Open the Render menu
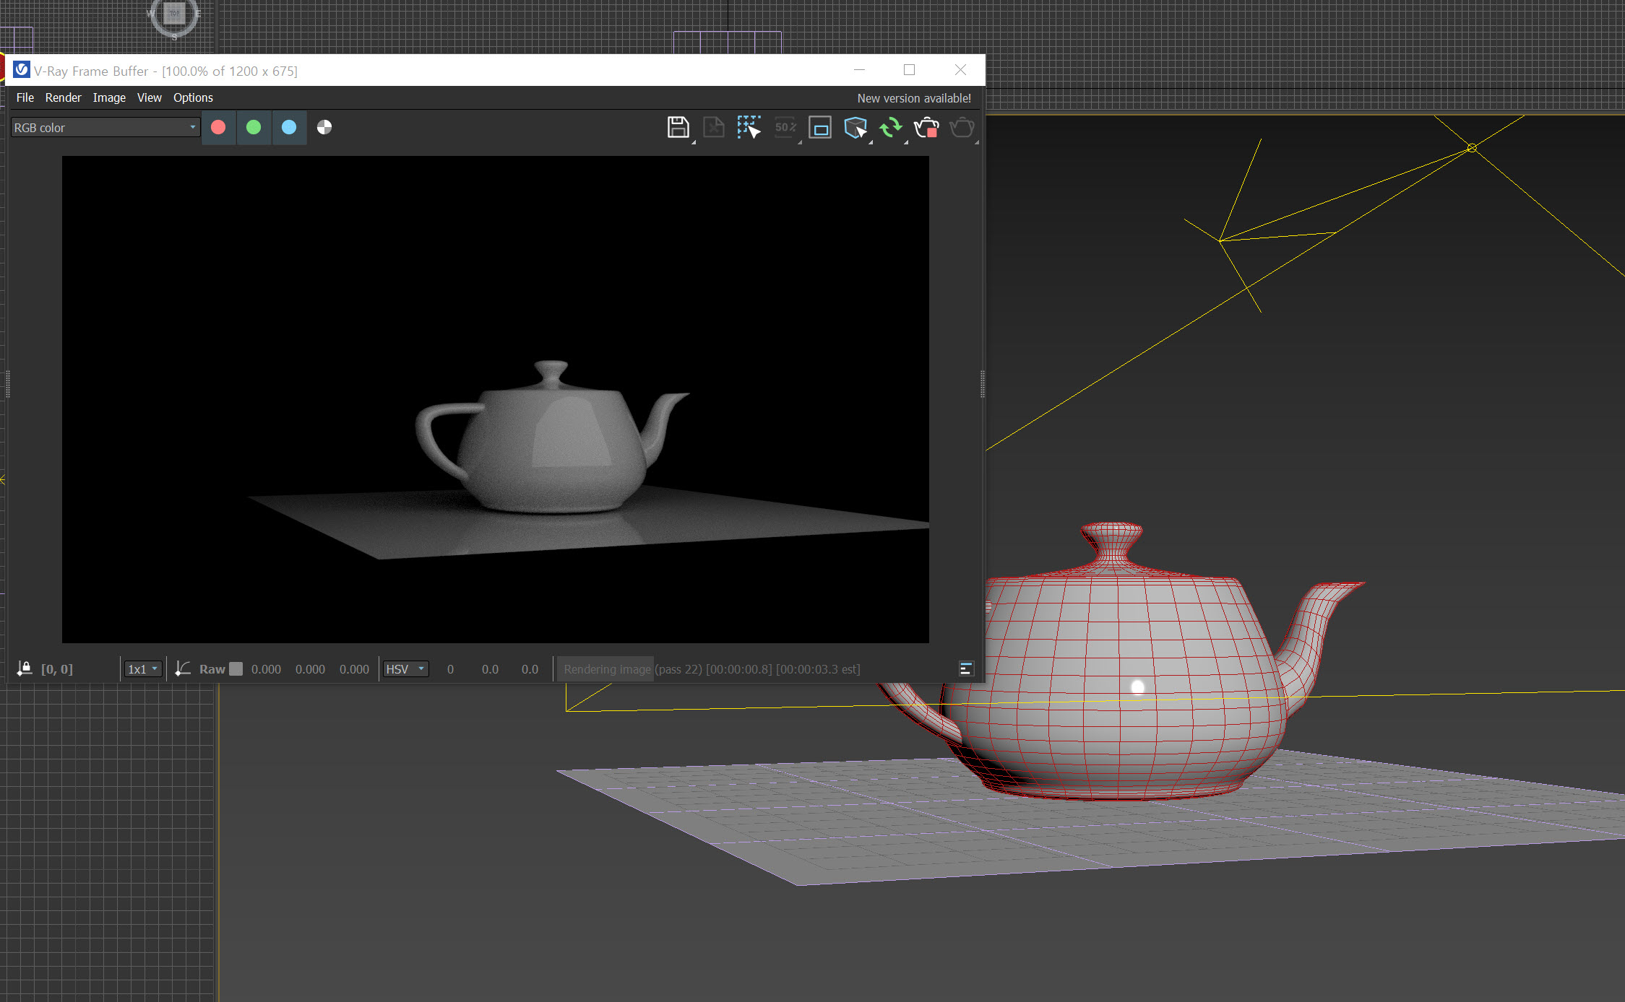Image resolution: width=1625 pixels, height=1002 pixels. [63, 97]
